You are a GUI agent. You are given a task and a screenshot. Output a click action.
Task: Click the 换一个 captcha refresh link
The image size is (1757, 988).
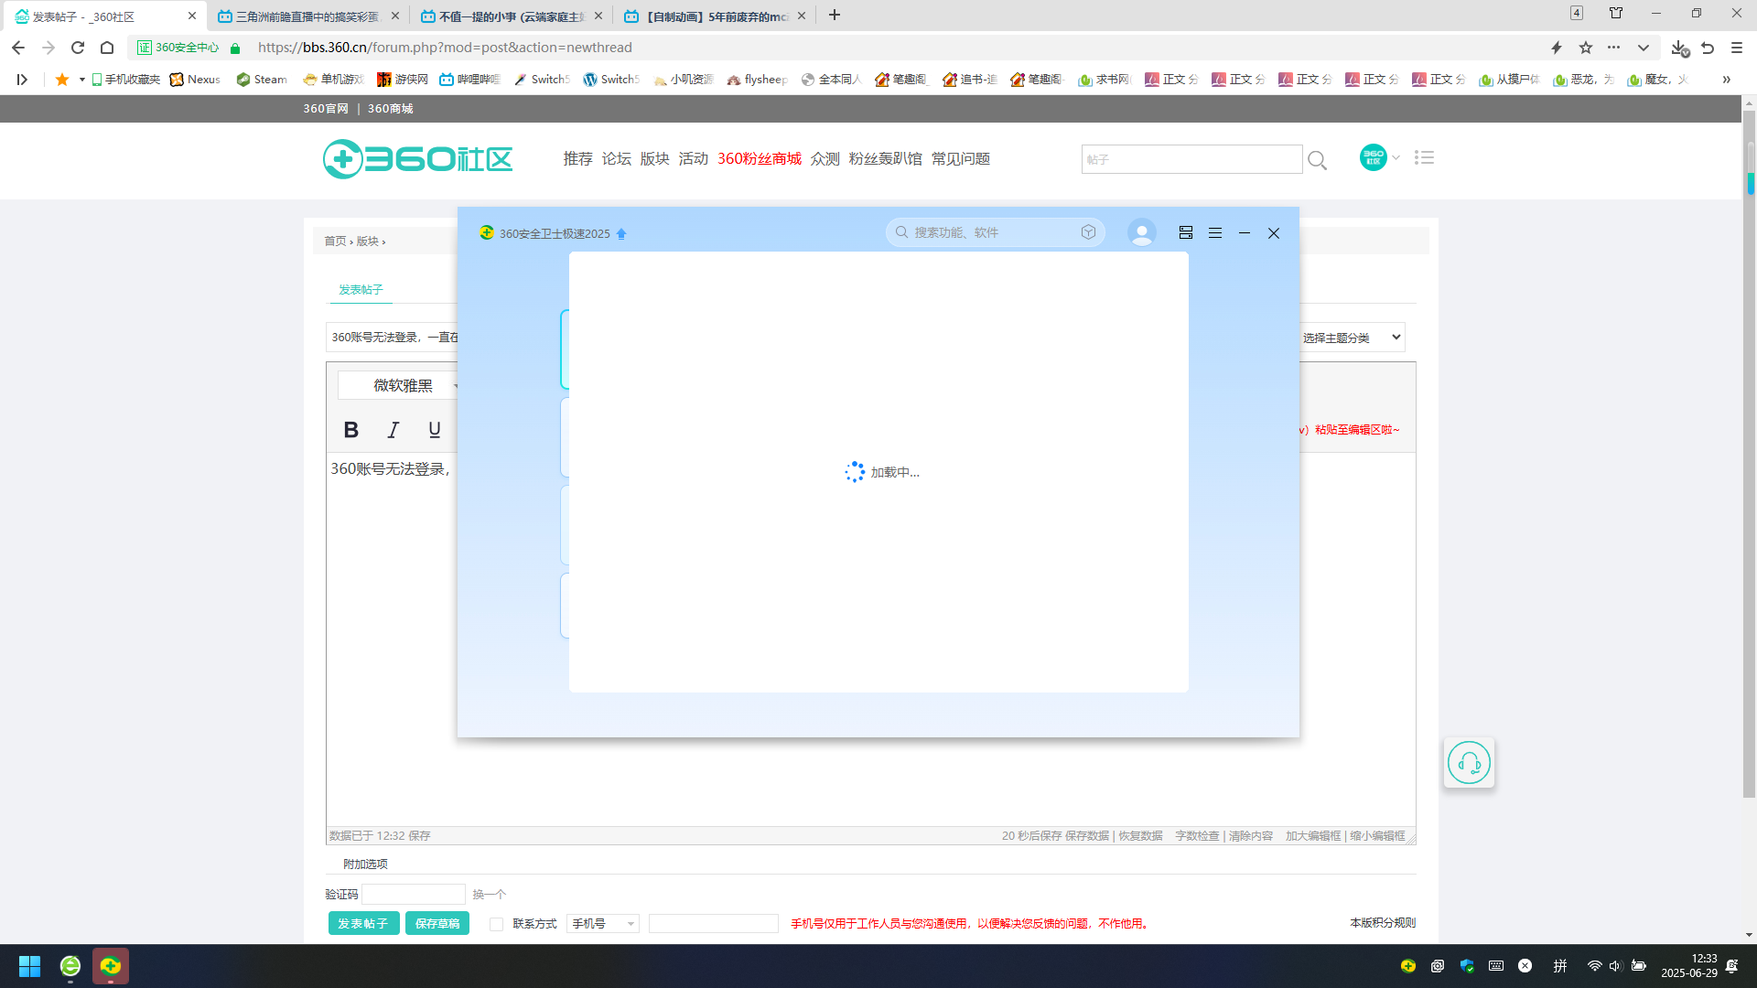coord(489,894)
